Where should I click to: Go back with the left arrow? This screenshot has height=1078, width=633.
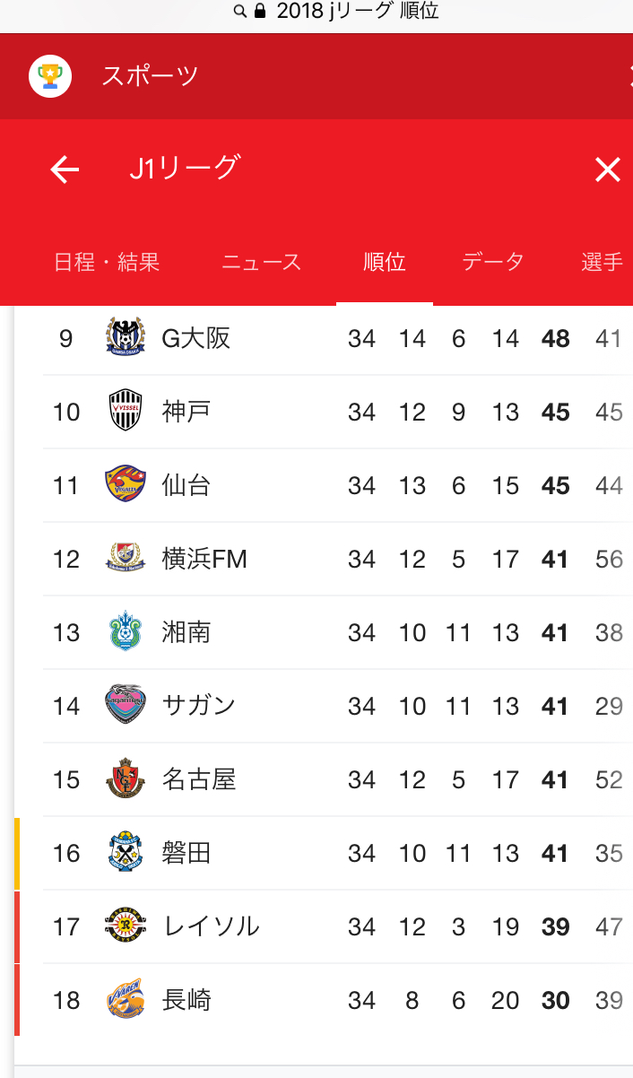(65, 169)
